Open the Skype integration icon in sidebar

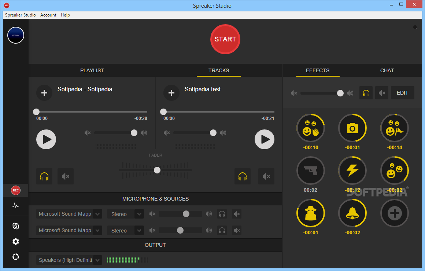pyautogui.click(x=16, y=226)
